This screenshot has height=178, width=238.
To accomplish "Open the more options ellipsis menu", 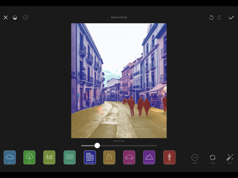I will coord(26,18).
